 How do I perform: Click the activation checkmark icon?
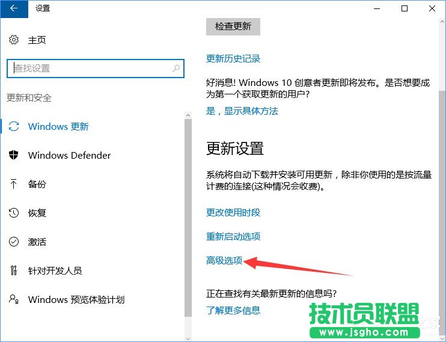(14, 242)
